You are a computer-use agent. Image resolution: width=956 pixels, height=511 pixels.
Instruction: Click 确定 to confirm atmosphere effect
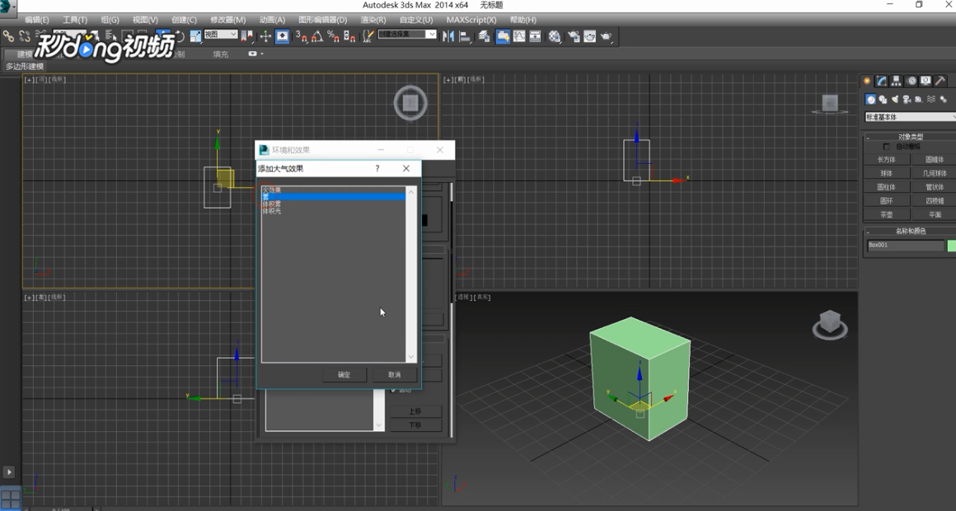344,375
